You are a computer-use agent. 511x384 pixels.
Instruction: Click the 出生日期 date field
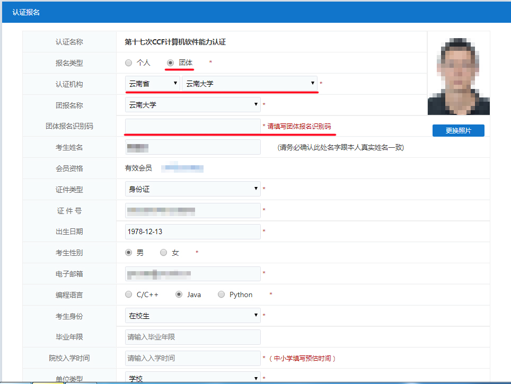tap(192, 231)
